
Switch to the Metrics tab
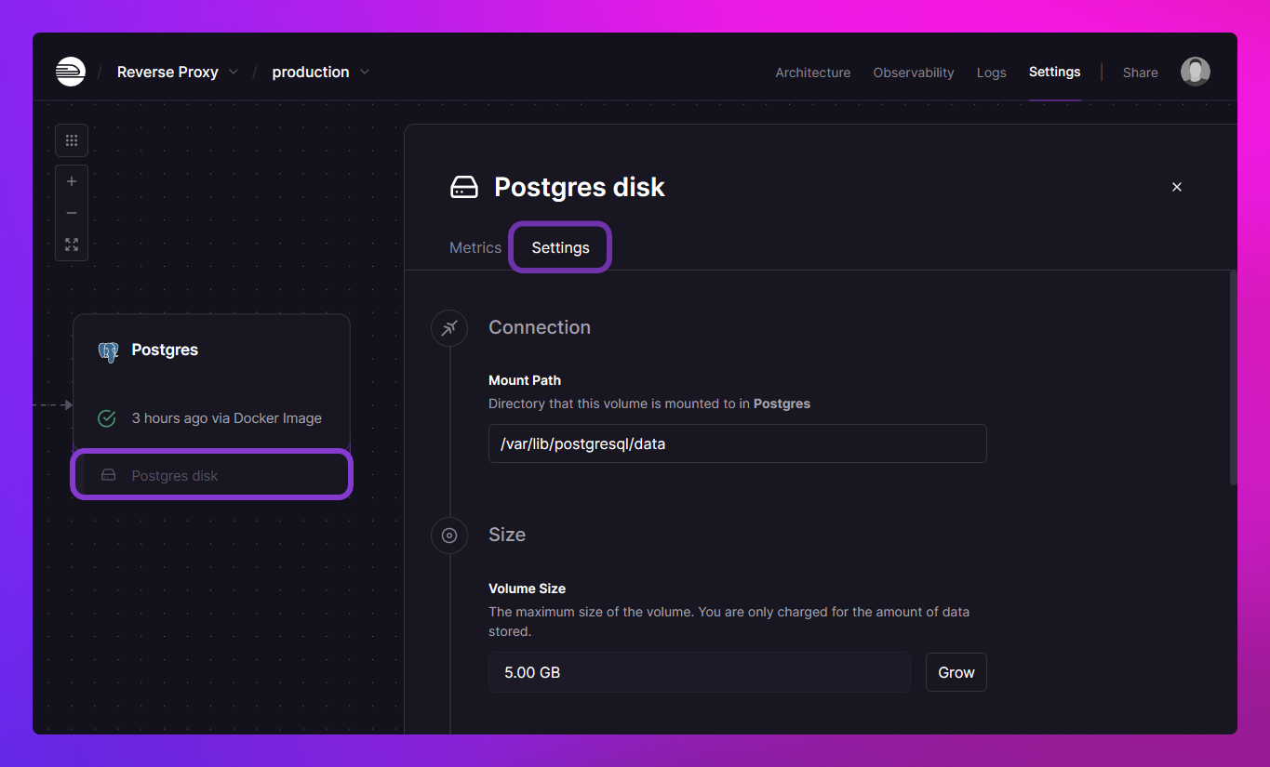point(475,247)
